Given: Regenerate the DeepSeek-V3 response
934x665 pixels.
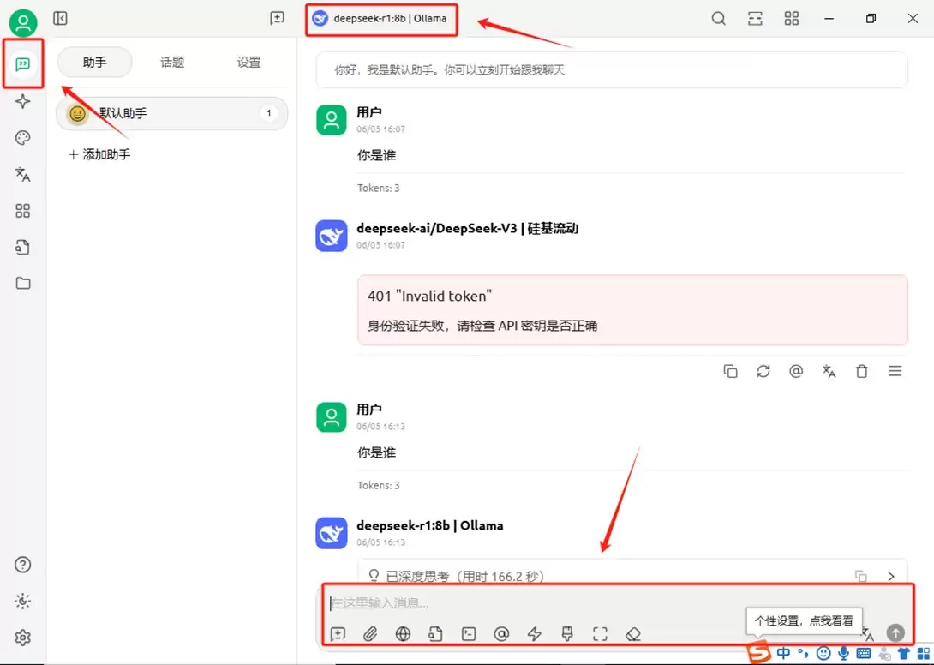Looking at the screenshot, I should [763, 371].
